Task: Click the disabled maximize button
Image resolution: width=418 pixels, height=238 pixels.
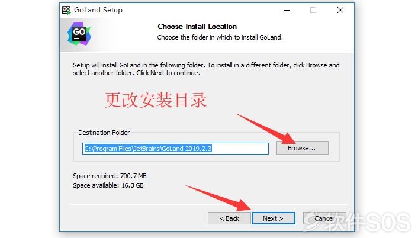Action: tap(313, 11)
